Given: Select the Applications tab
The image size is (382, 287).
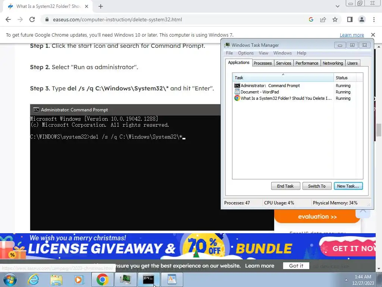Looking at the screenshot, I should pos(239,62).
